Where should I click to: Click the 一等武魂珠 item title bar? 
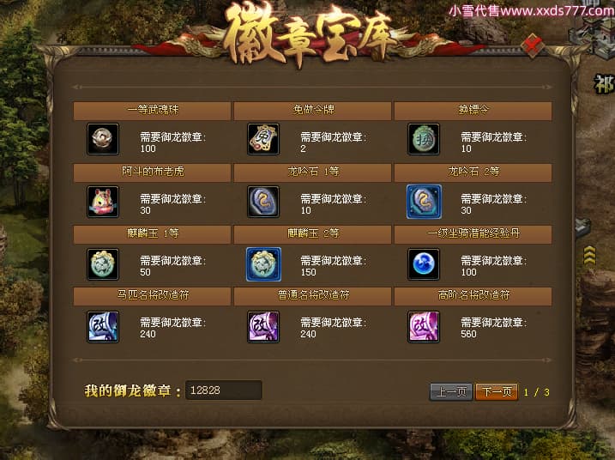tap(152, 111)
